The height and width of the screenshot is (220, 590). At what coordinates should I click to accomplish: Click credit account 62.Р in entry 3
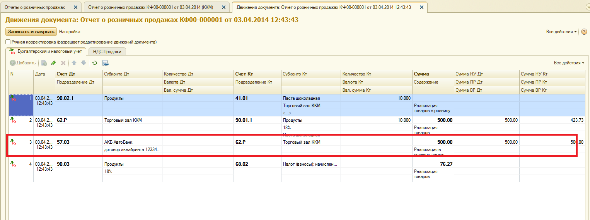(x=257, y=142)
